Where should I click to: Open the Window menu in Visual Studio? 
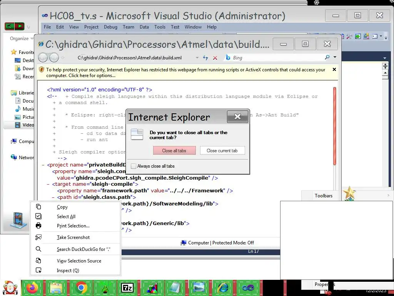[x=193, y=27]
